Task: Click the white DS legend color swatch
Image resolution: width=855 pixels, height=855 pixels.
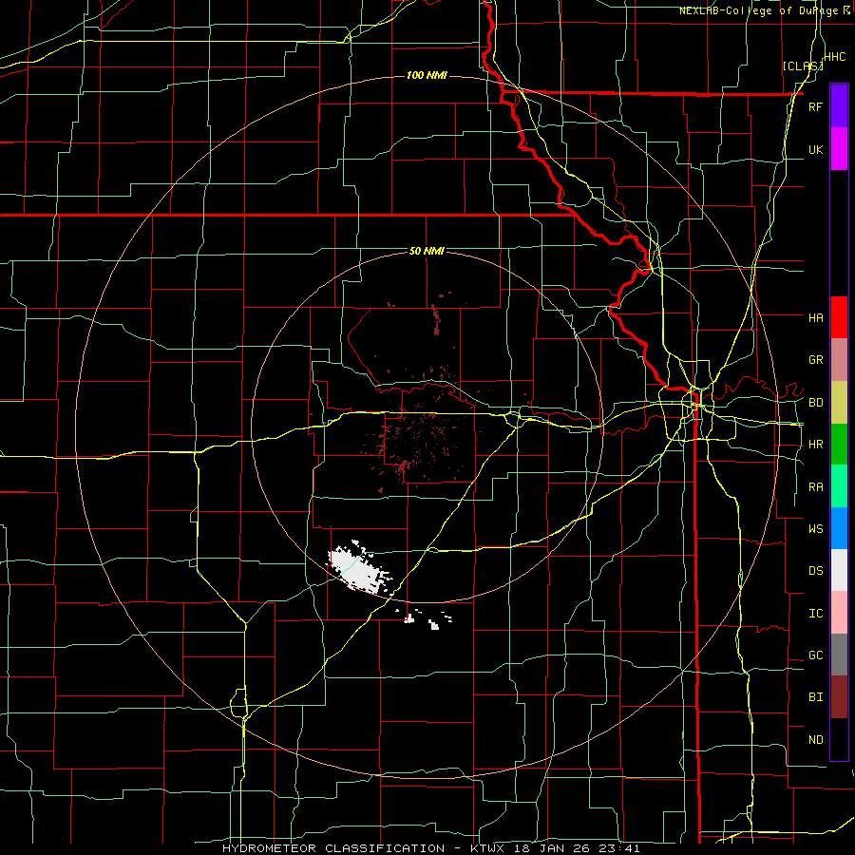Action: pos(839,570)
